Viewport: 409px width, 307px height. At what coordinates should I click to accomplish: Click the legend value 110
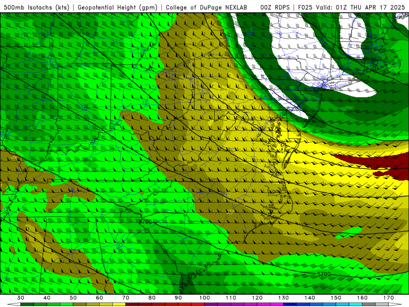click(231, 298)
